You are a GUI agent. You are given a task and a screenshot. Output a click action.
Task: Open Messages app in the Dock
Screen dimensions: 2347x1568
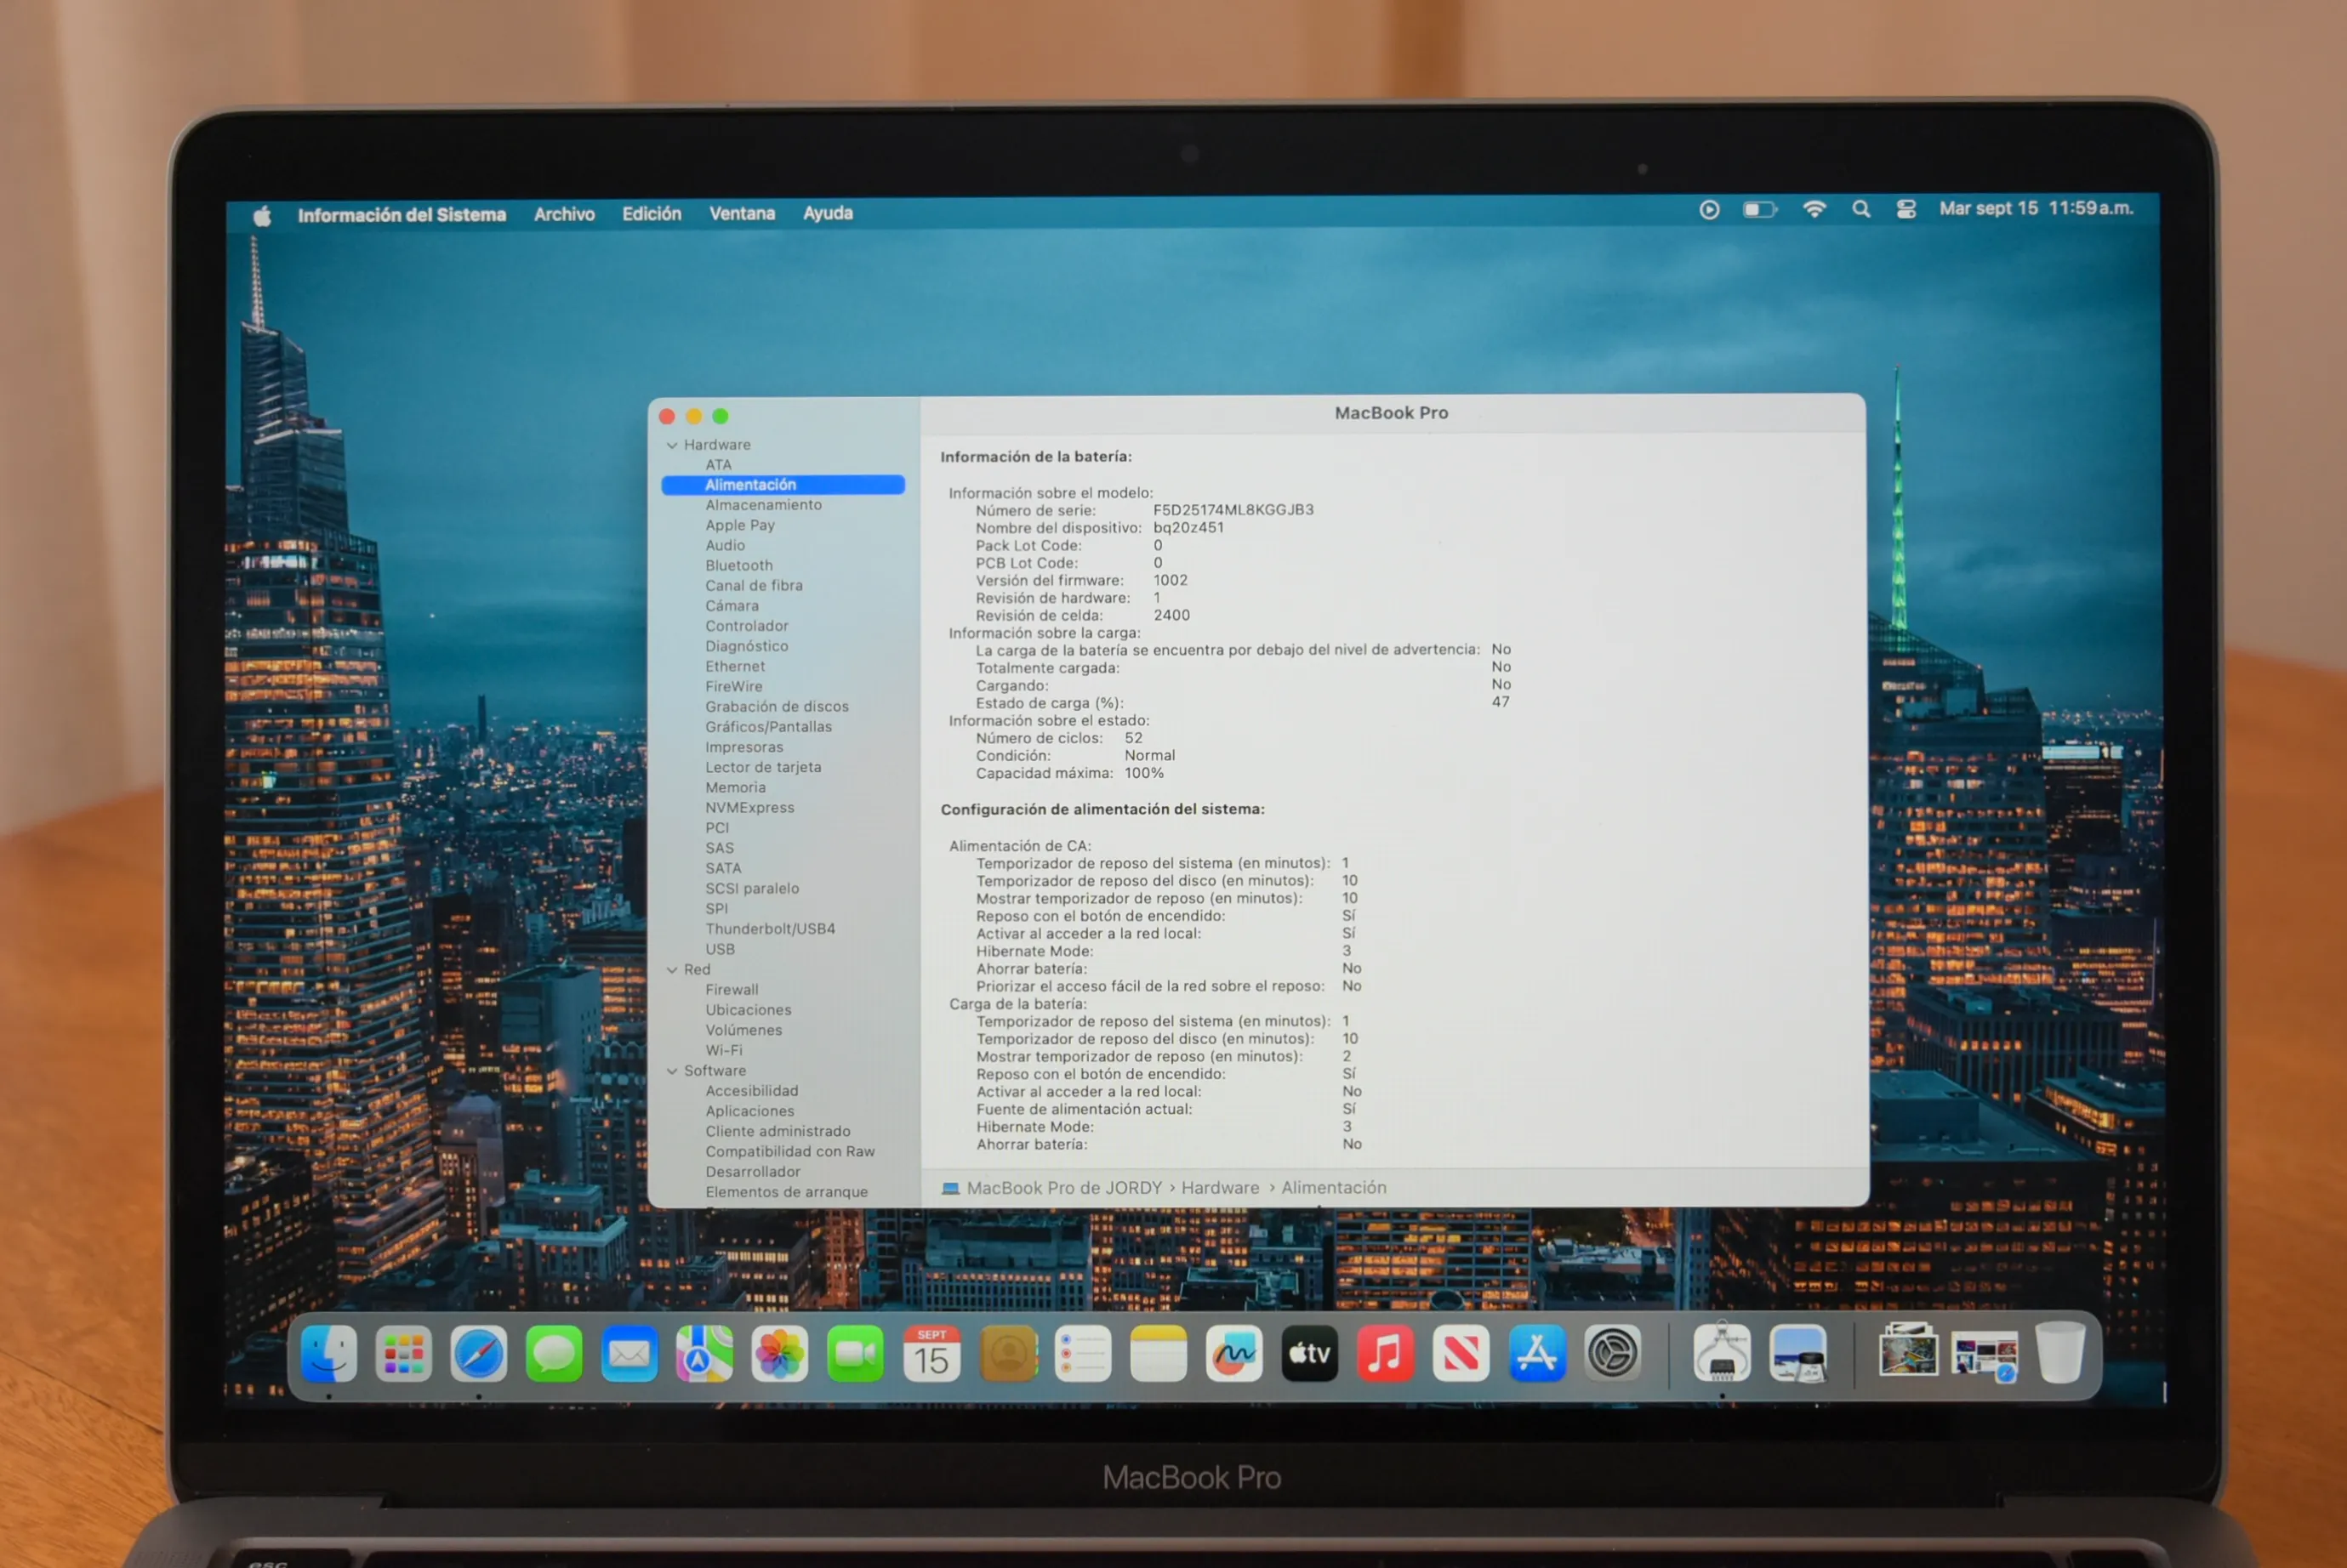(x=555, y=1354)
